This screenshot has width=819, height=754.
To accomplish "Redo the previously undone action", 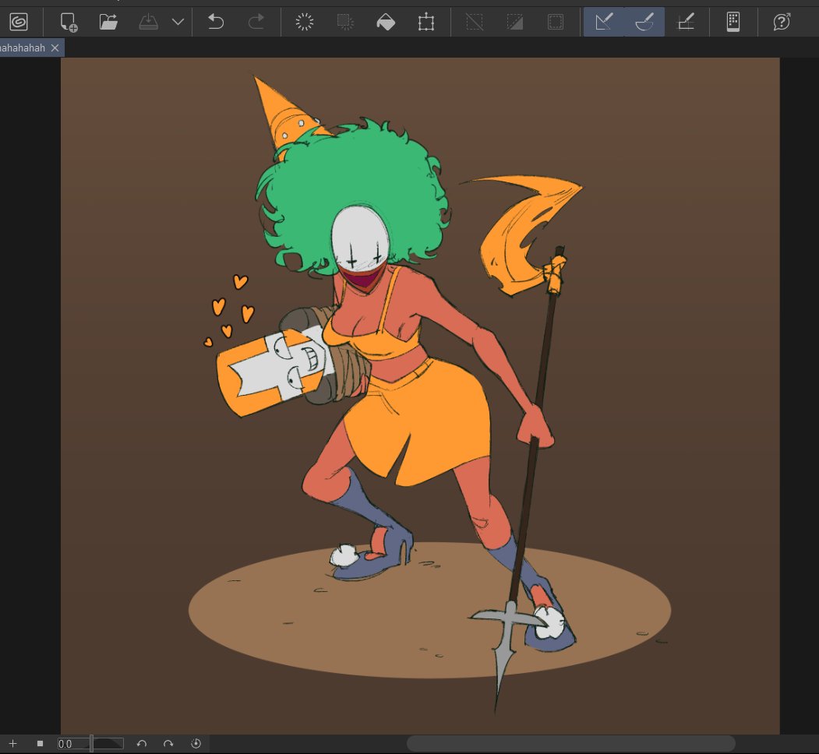I will point(256,22).
